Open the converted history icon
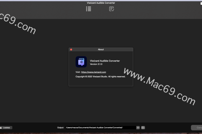The height and width of the screenshot is (134, 202). coord(111,9)
